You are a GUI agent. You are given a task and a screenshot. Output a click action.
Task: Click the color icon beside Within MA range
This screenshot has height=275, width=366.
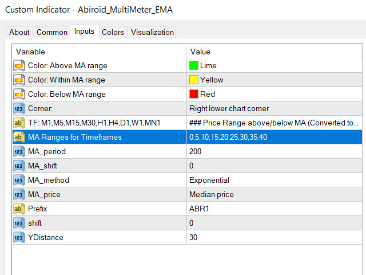[19, 80]
